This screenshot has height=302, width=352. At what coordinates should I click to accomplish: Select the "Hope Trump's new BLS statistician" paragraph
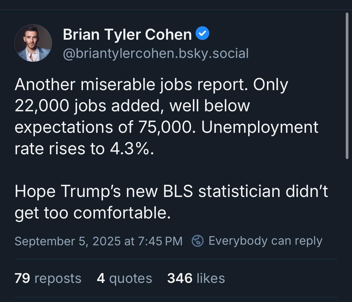point(171,202)
